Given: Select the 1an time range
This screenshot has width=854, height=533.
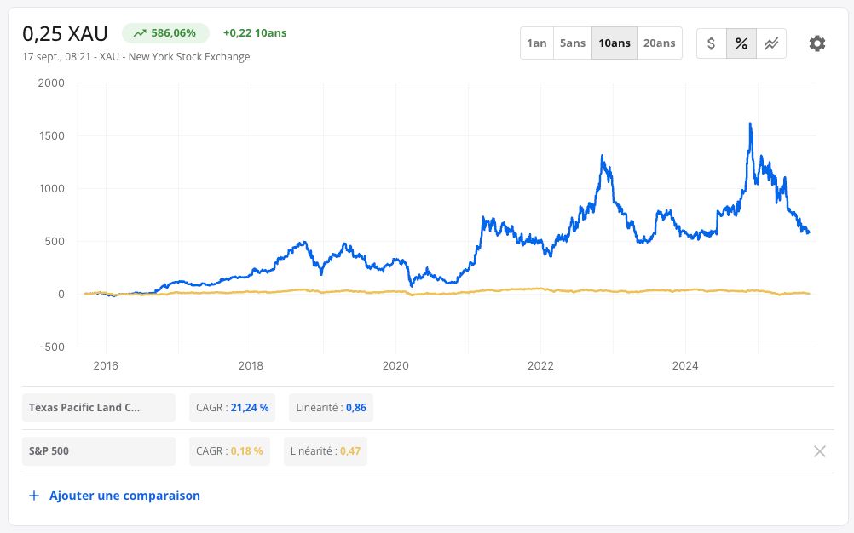Looking at the screenshot, I should coord(536,43).
